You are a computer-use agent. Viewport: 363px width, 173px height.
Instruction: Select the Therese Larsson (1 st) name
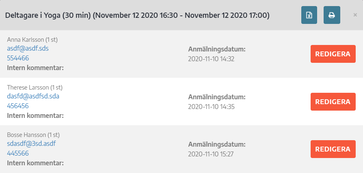click(35, 88)
